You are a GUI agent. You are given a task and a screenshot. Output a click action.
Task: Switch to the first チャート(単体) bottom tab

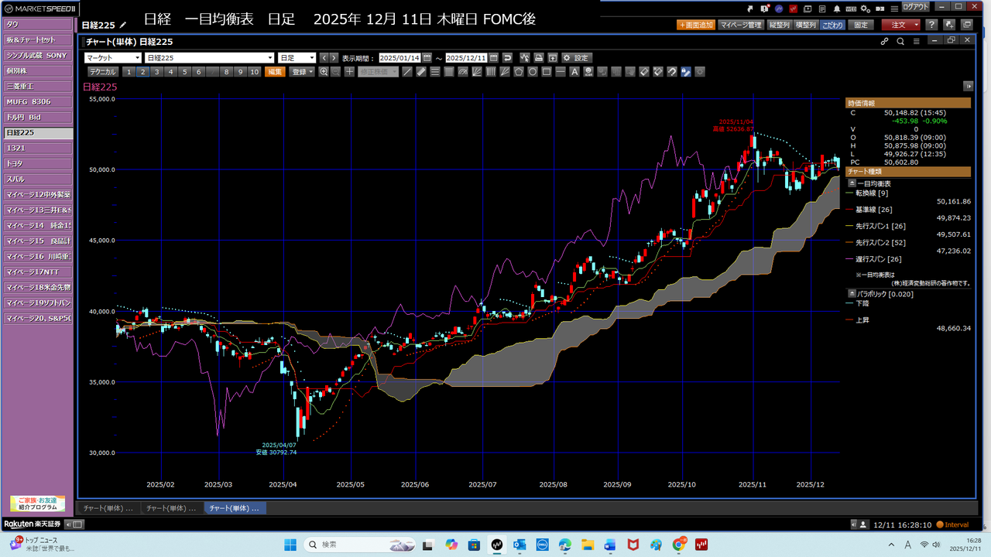pos(108,508)
